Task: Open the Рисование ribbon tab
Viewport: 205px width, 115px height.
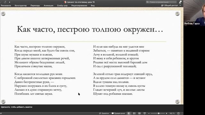Action: pyautogui.click(x=6, y=6)
